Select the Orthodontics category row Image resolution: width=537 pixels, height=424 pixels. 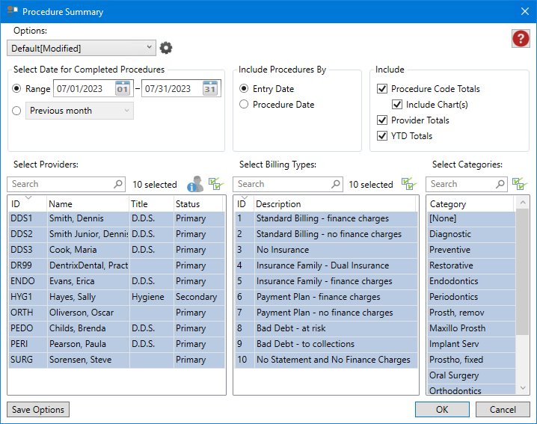pos(455,390)
